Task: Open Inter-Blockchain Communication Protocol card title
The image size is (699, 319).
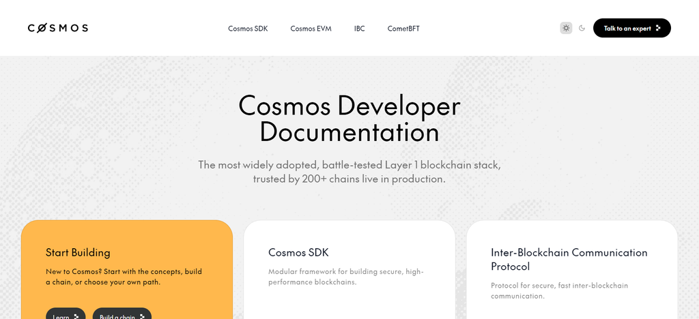Action: (569, 260)
